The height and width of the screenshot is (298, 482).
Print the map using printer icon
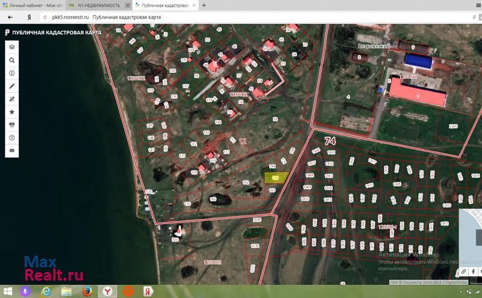(x=11, y=125)
